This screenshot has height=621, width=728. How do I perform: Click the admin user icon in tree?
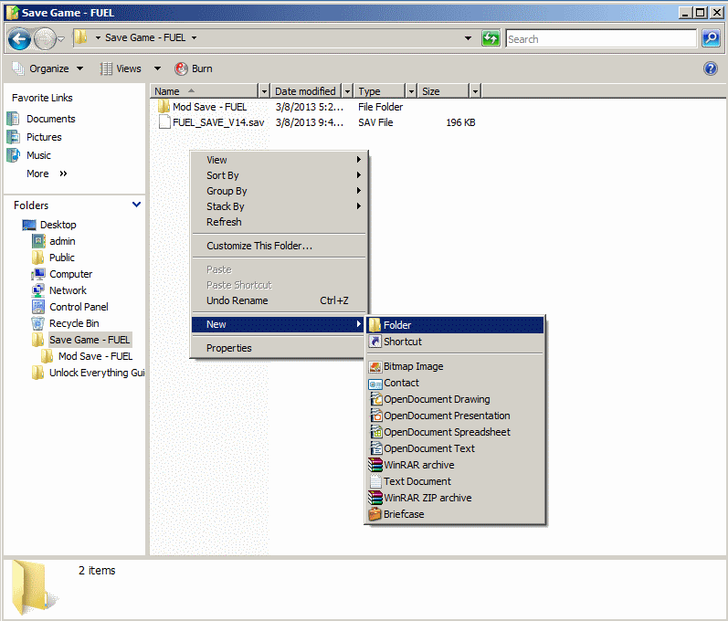point(38,241)
